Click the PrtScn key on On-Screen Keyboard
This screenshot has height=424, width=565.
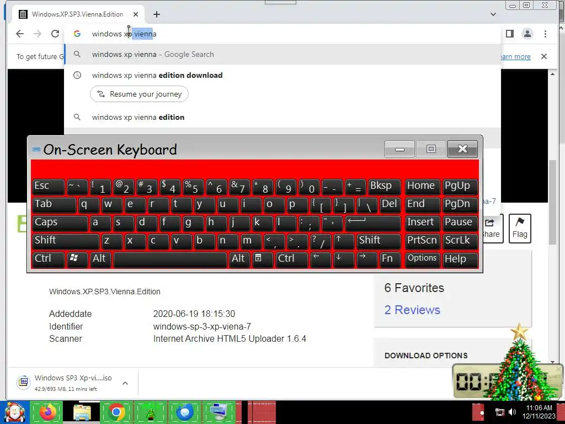tap(423, 241)
